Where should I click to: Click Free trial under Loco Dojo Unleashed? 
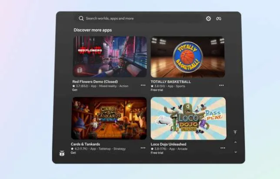point(157,153)
